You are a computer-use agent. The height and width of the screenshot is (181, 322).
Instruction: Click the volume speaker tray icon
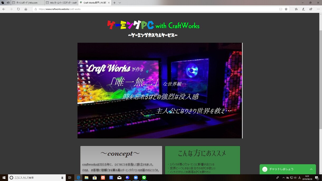pyautogui.click(x=295, y=178)
